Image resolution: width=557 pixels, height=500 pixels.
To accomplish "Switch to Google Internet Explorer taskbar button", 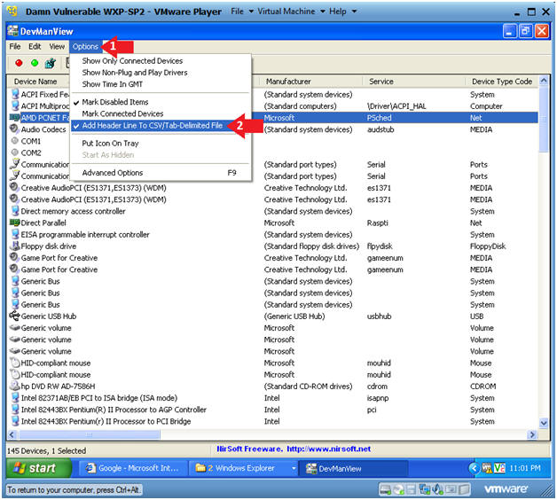I will click(132, 468).
